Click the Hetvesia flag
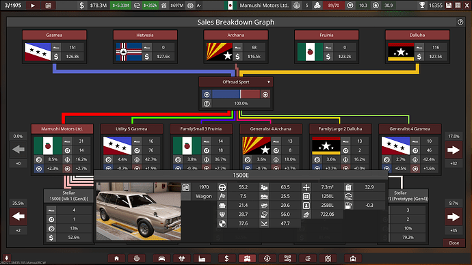 click(129, 52)
